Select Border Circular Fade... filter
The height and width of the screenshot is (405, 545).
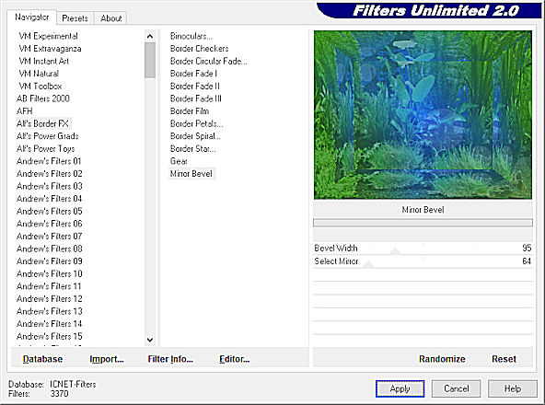click(x=209, y=61)
